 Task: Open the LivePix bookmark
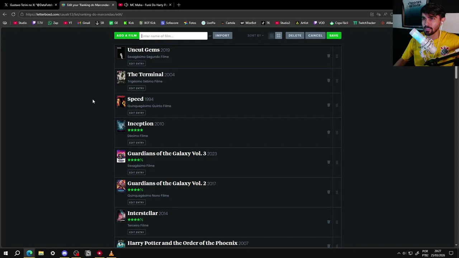pyautogui.click(x=208, y=23)
